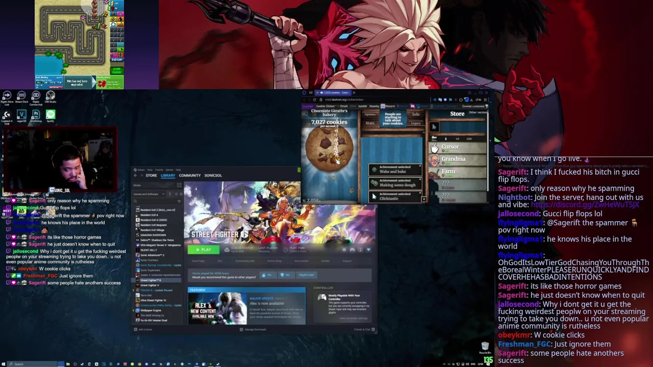This screenshot has height=367, width=653.
Task: Open Cookie Clicker Stats panel
Action: click(x=370, y=123)
